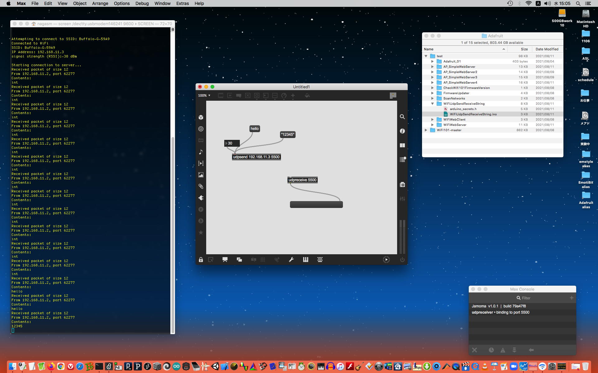
Task: Open the Objects package icon in left sidebar
Action: pyautogui.click(x=201, y=117)
